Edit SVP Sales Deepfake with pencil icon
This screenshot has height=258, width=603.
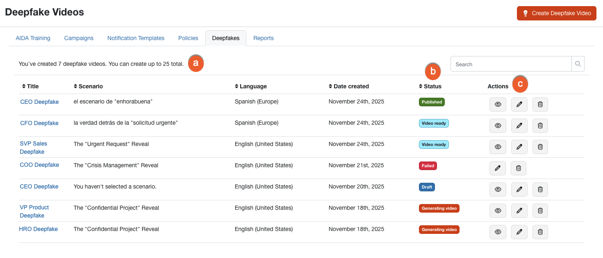tap(519, 147)
